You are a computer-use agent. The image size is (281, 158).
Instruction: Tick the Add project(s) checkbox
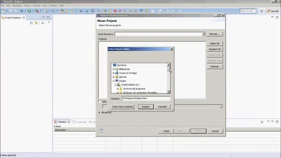[100, 101]
